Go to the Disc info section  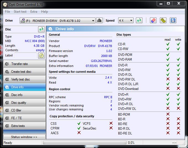pos(25,95)
